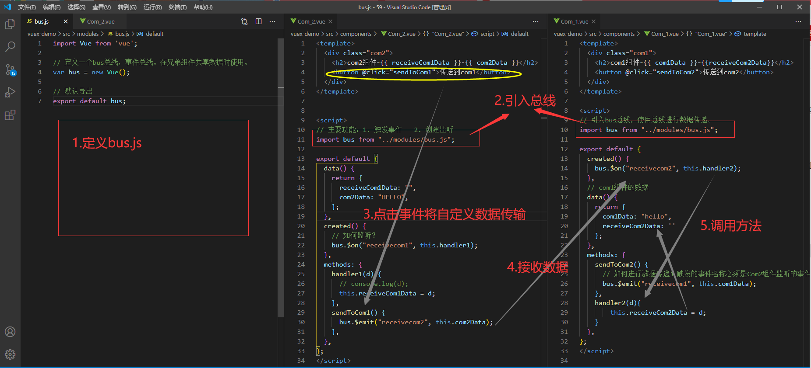Click the "this.receiveCom2Data = d;" line

[x=658, y=312]
